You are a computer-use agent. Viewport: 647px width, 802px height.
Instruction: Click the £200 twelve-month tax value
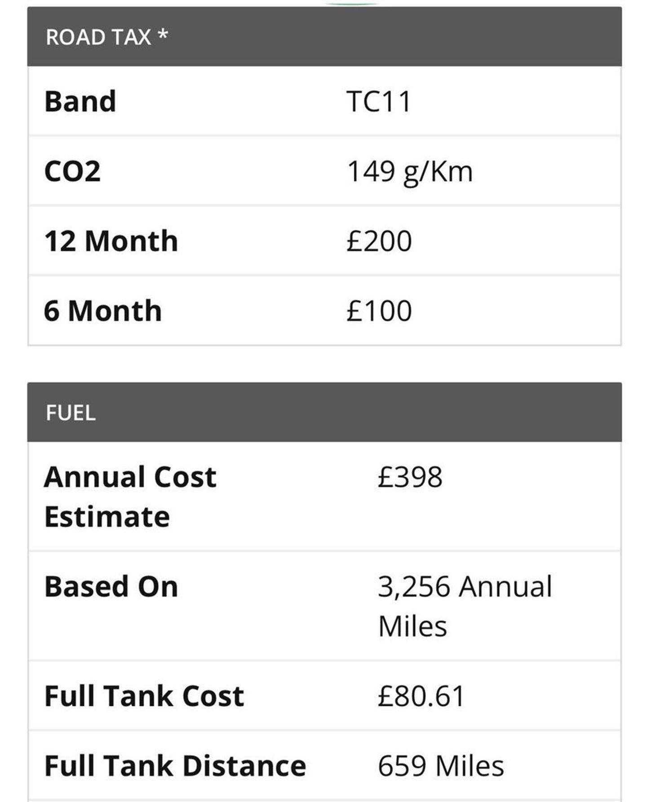[379, 241]
